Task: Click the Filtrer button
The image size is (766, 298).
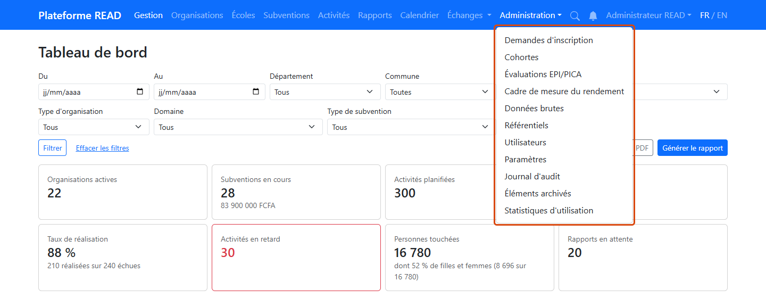Action: (52, 148)
